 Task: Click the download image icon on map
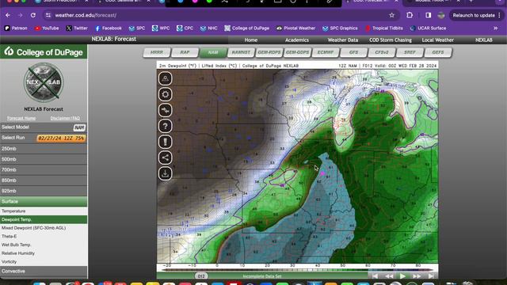click(166, 173)
